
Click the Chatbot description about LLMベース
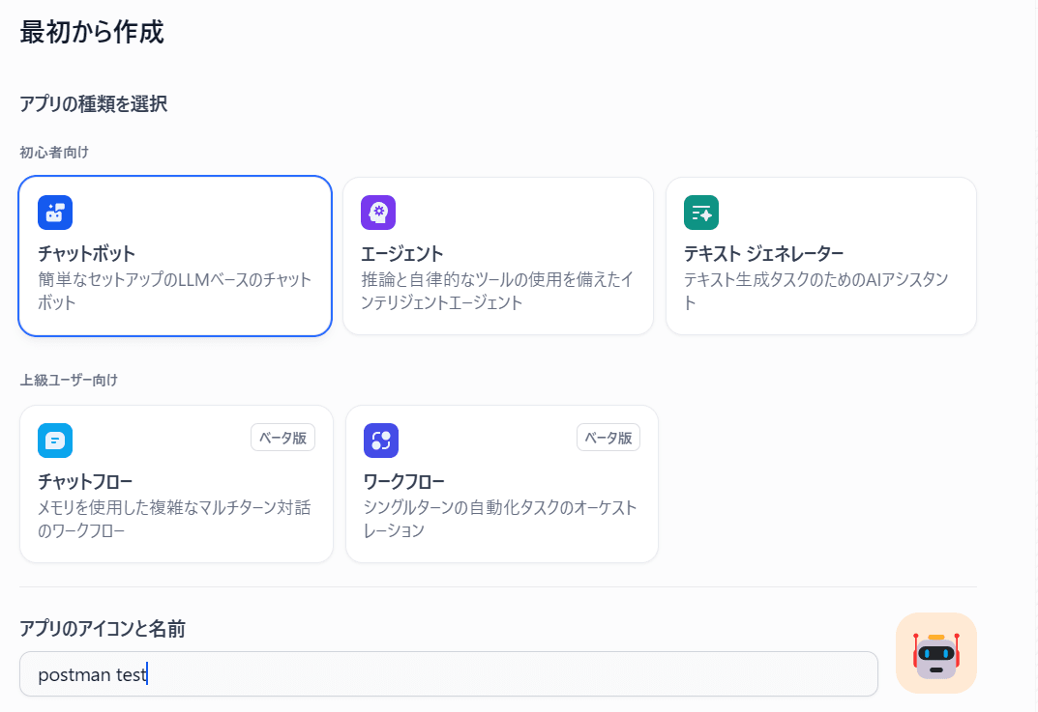pos(174,291)
